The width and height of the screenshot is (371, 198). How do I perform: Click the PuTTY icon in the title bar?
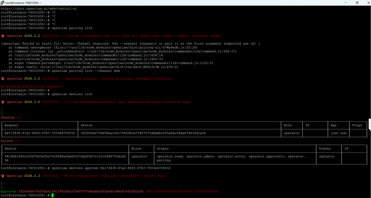(2, 3)
